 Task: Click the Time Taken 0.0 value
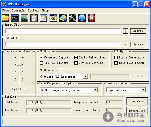(114, 111)
